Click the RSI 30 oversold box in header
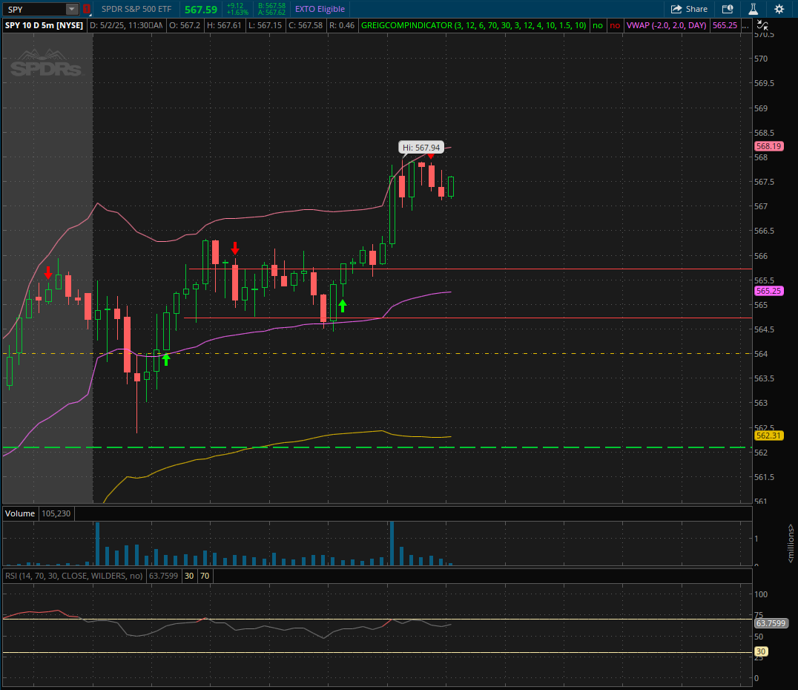Viewport: 798px width, 690px height. tap(189, 576)
